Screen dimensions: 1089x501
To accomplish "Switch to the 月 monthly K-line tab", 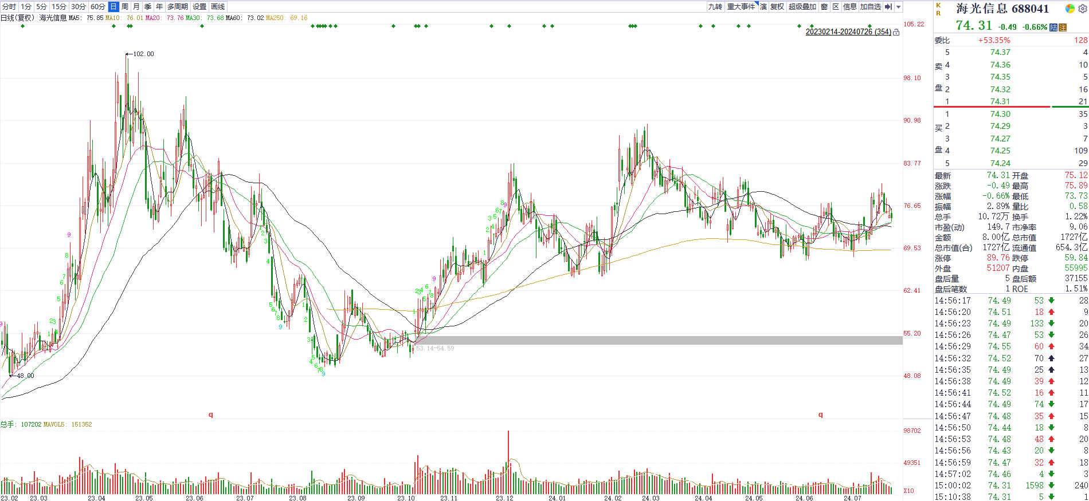I will click(x=136, y=7).
